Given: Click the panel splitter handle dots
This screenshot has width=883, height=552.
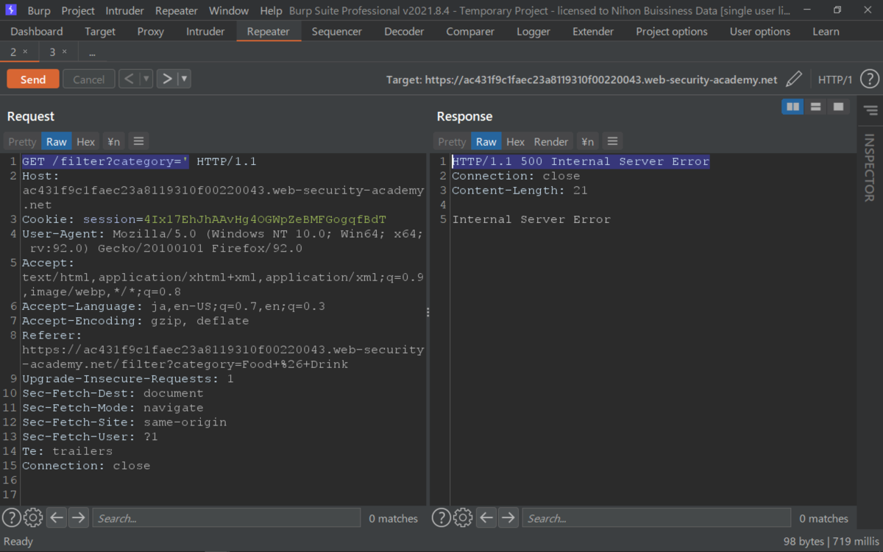Looking at the screenshot, I should [428, 312].
